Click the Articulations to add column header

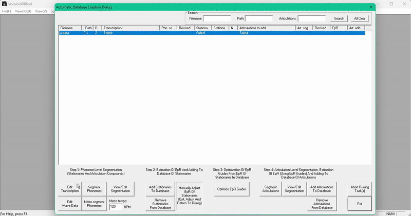pyautogui.click(x=267, y=28)
